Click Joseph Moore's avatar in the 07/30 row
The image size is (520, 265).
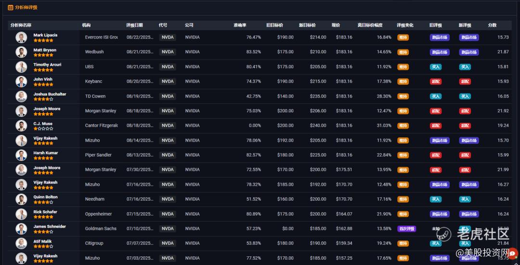tap(21, 170)
